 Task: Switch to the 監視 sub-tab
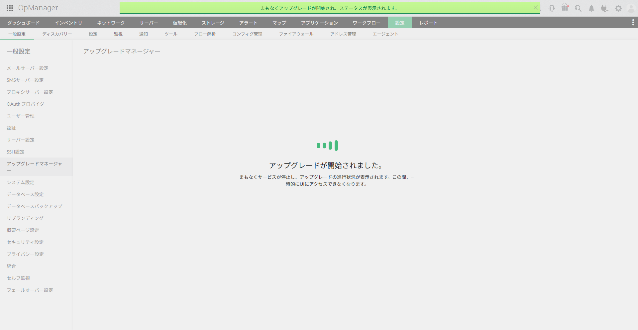[118, 34]
